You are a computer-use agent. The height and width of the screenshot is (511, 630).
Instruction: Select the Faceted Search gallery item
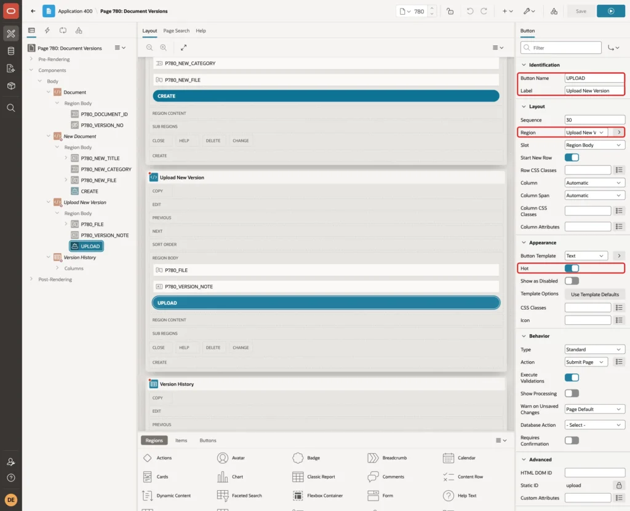(x=239, y=496)
